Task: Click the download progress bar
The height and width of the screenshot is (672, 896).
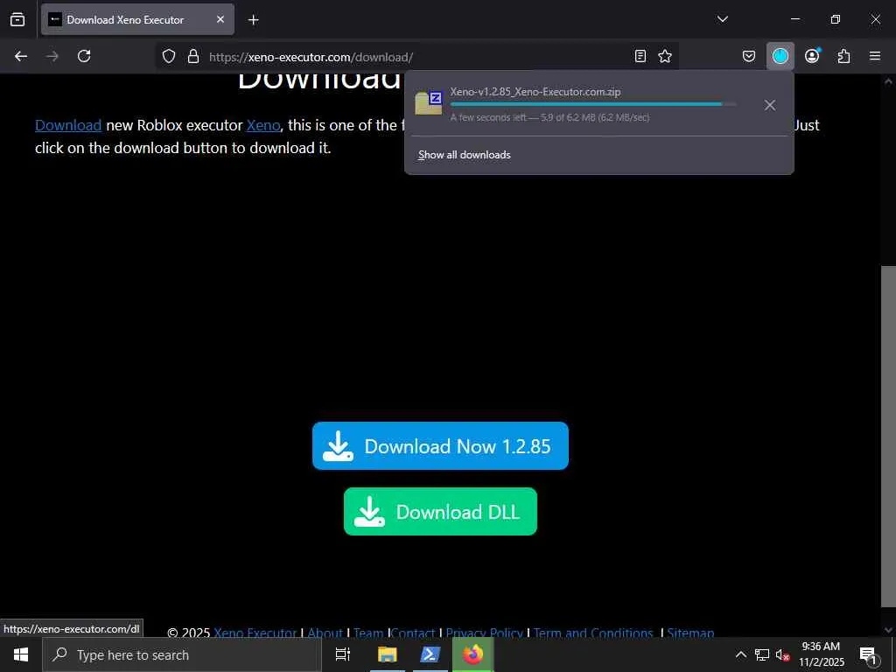Action: (x=593, y=104)
